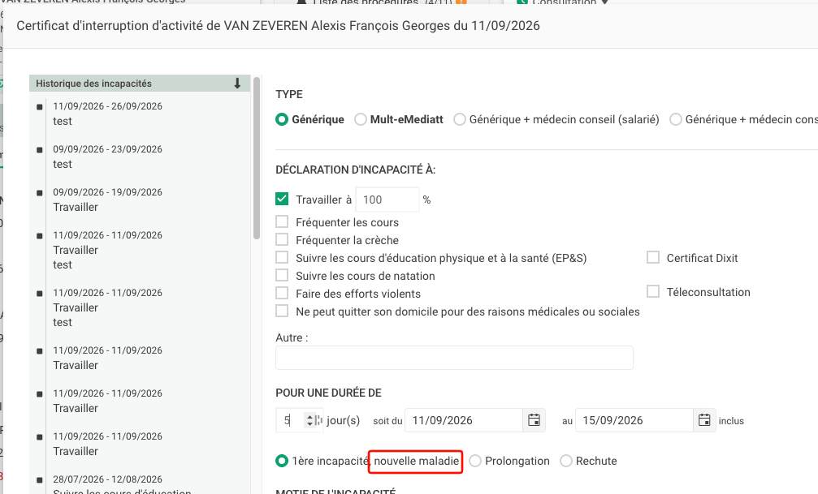
Task: Select bullet of history entry 11/09/2026 - 26/09/2026
Action: pyautogui.click(x=40, y=107)
